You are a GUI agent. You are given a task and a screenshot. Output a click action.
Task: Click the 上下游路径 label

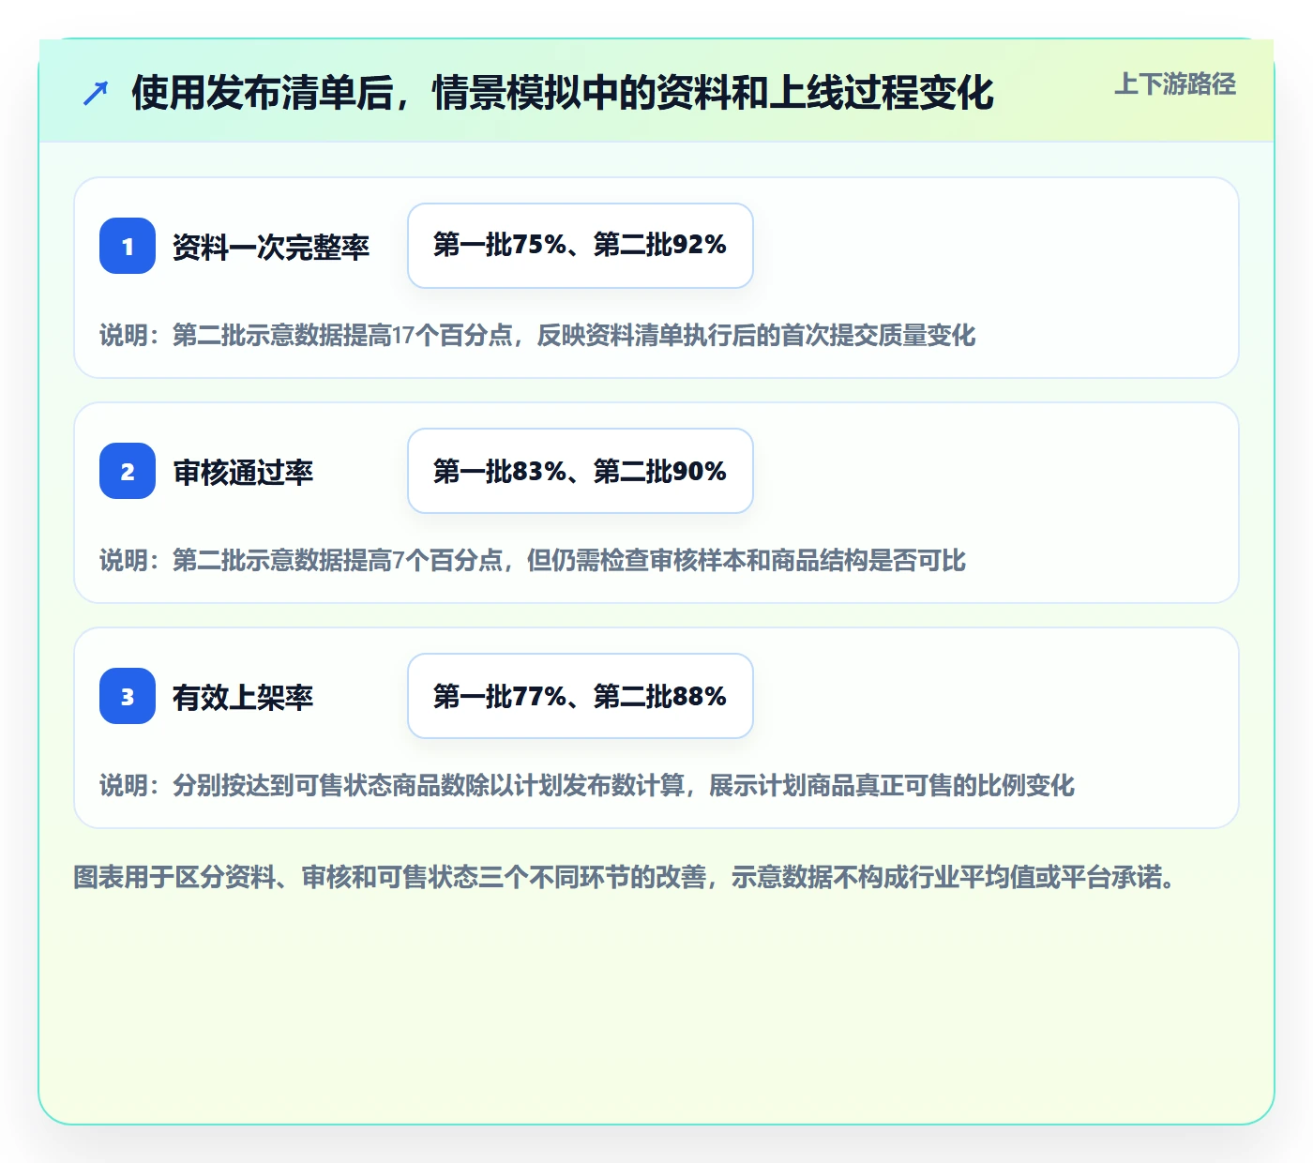tap(1175, 84)
